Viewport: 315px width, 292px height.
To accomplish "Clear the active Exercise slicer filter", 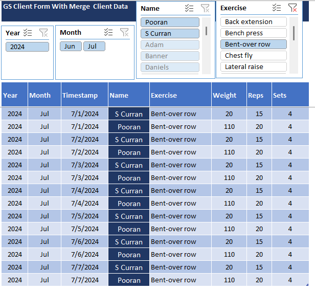I will click(x=292, y=8).
